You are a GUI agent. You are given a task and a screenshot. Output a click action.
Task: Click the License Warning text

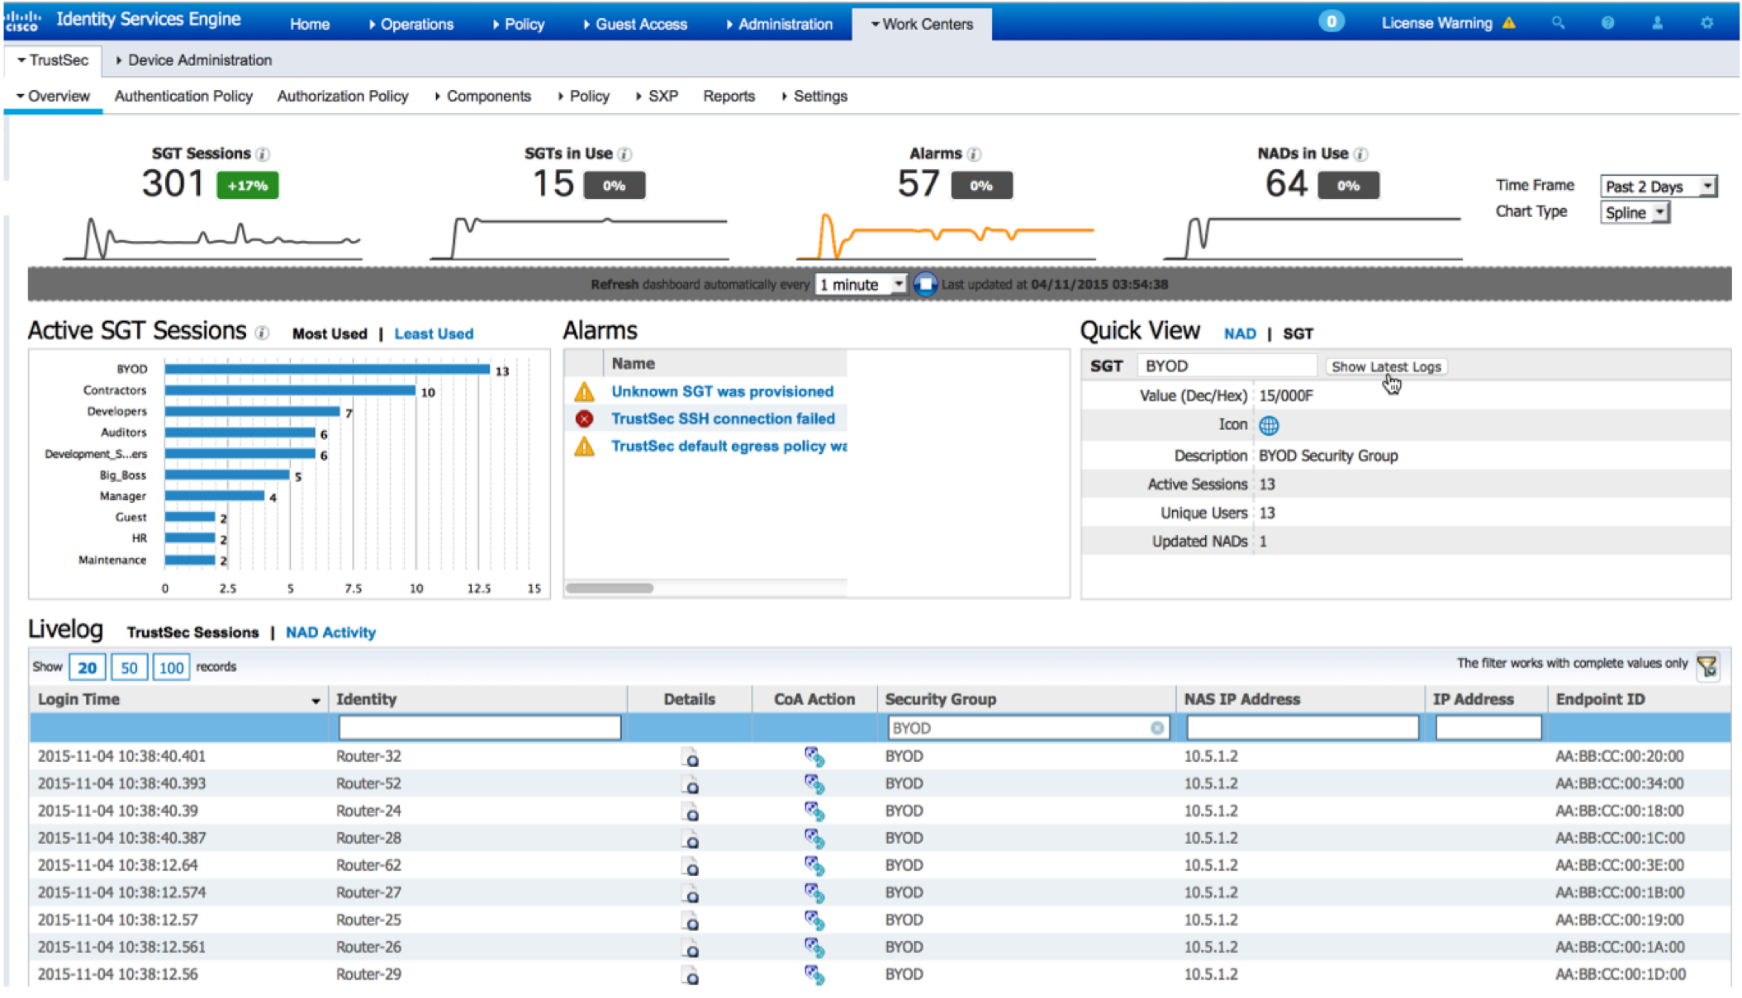pyautogui.click(x=1436, y=23)
